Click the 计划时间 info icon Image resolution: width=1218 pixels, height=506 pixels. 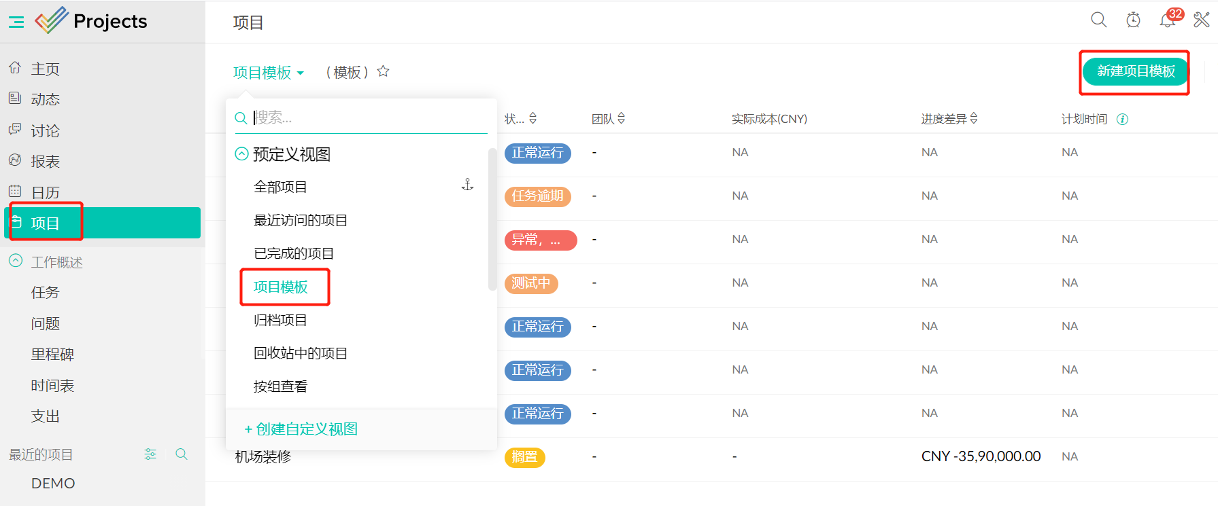click(1123, 120)
